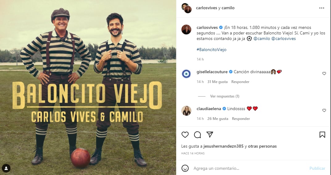Open the @camilo mention in the caption

tap(262, 39)
